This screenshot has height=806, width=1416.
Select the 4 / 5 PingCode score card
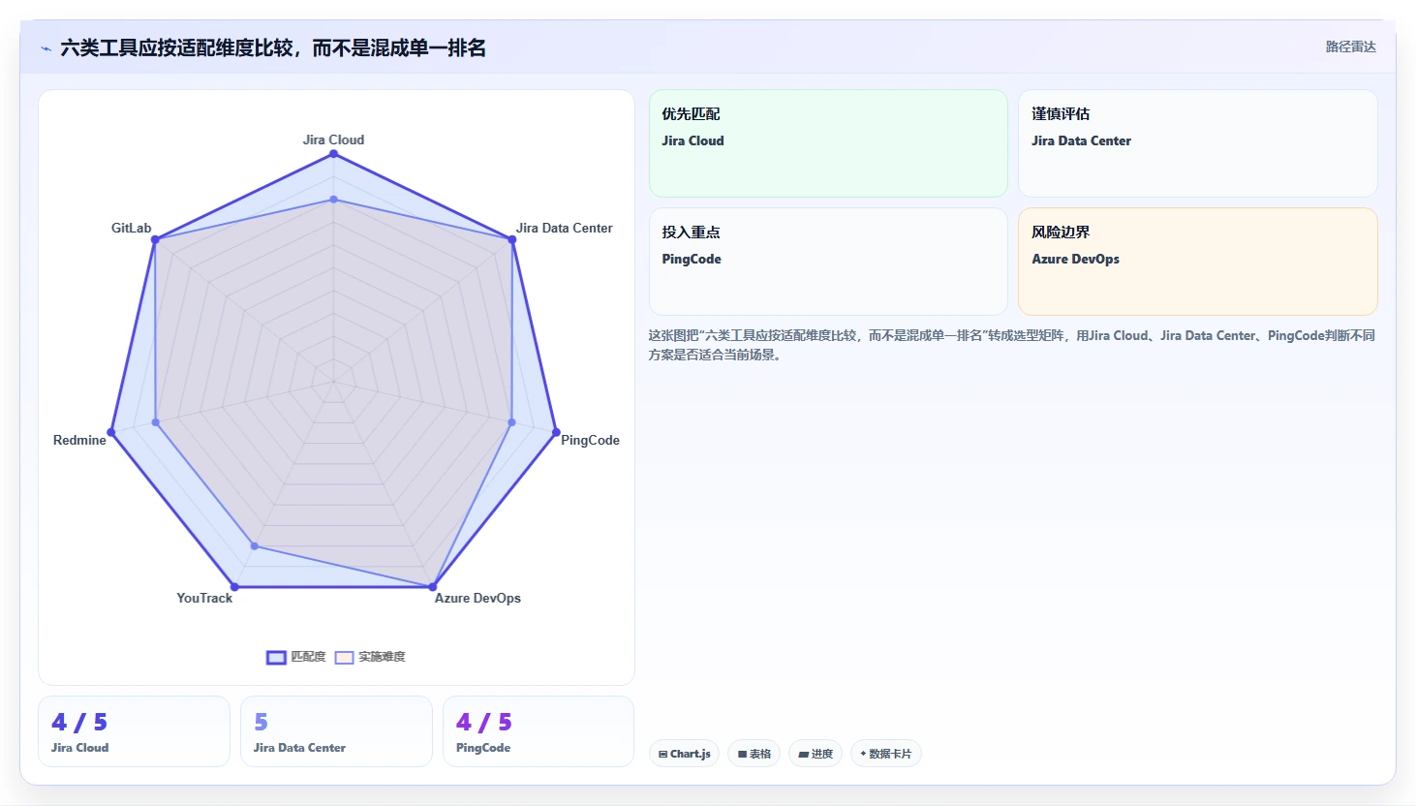(x=539, y=731)
